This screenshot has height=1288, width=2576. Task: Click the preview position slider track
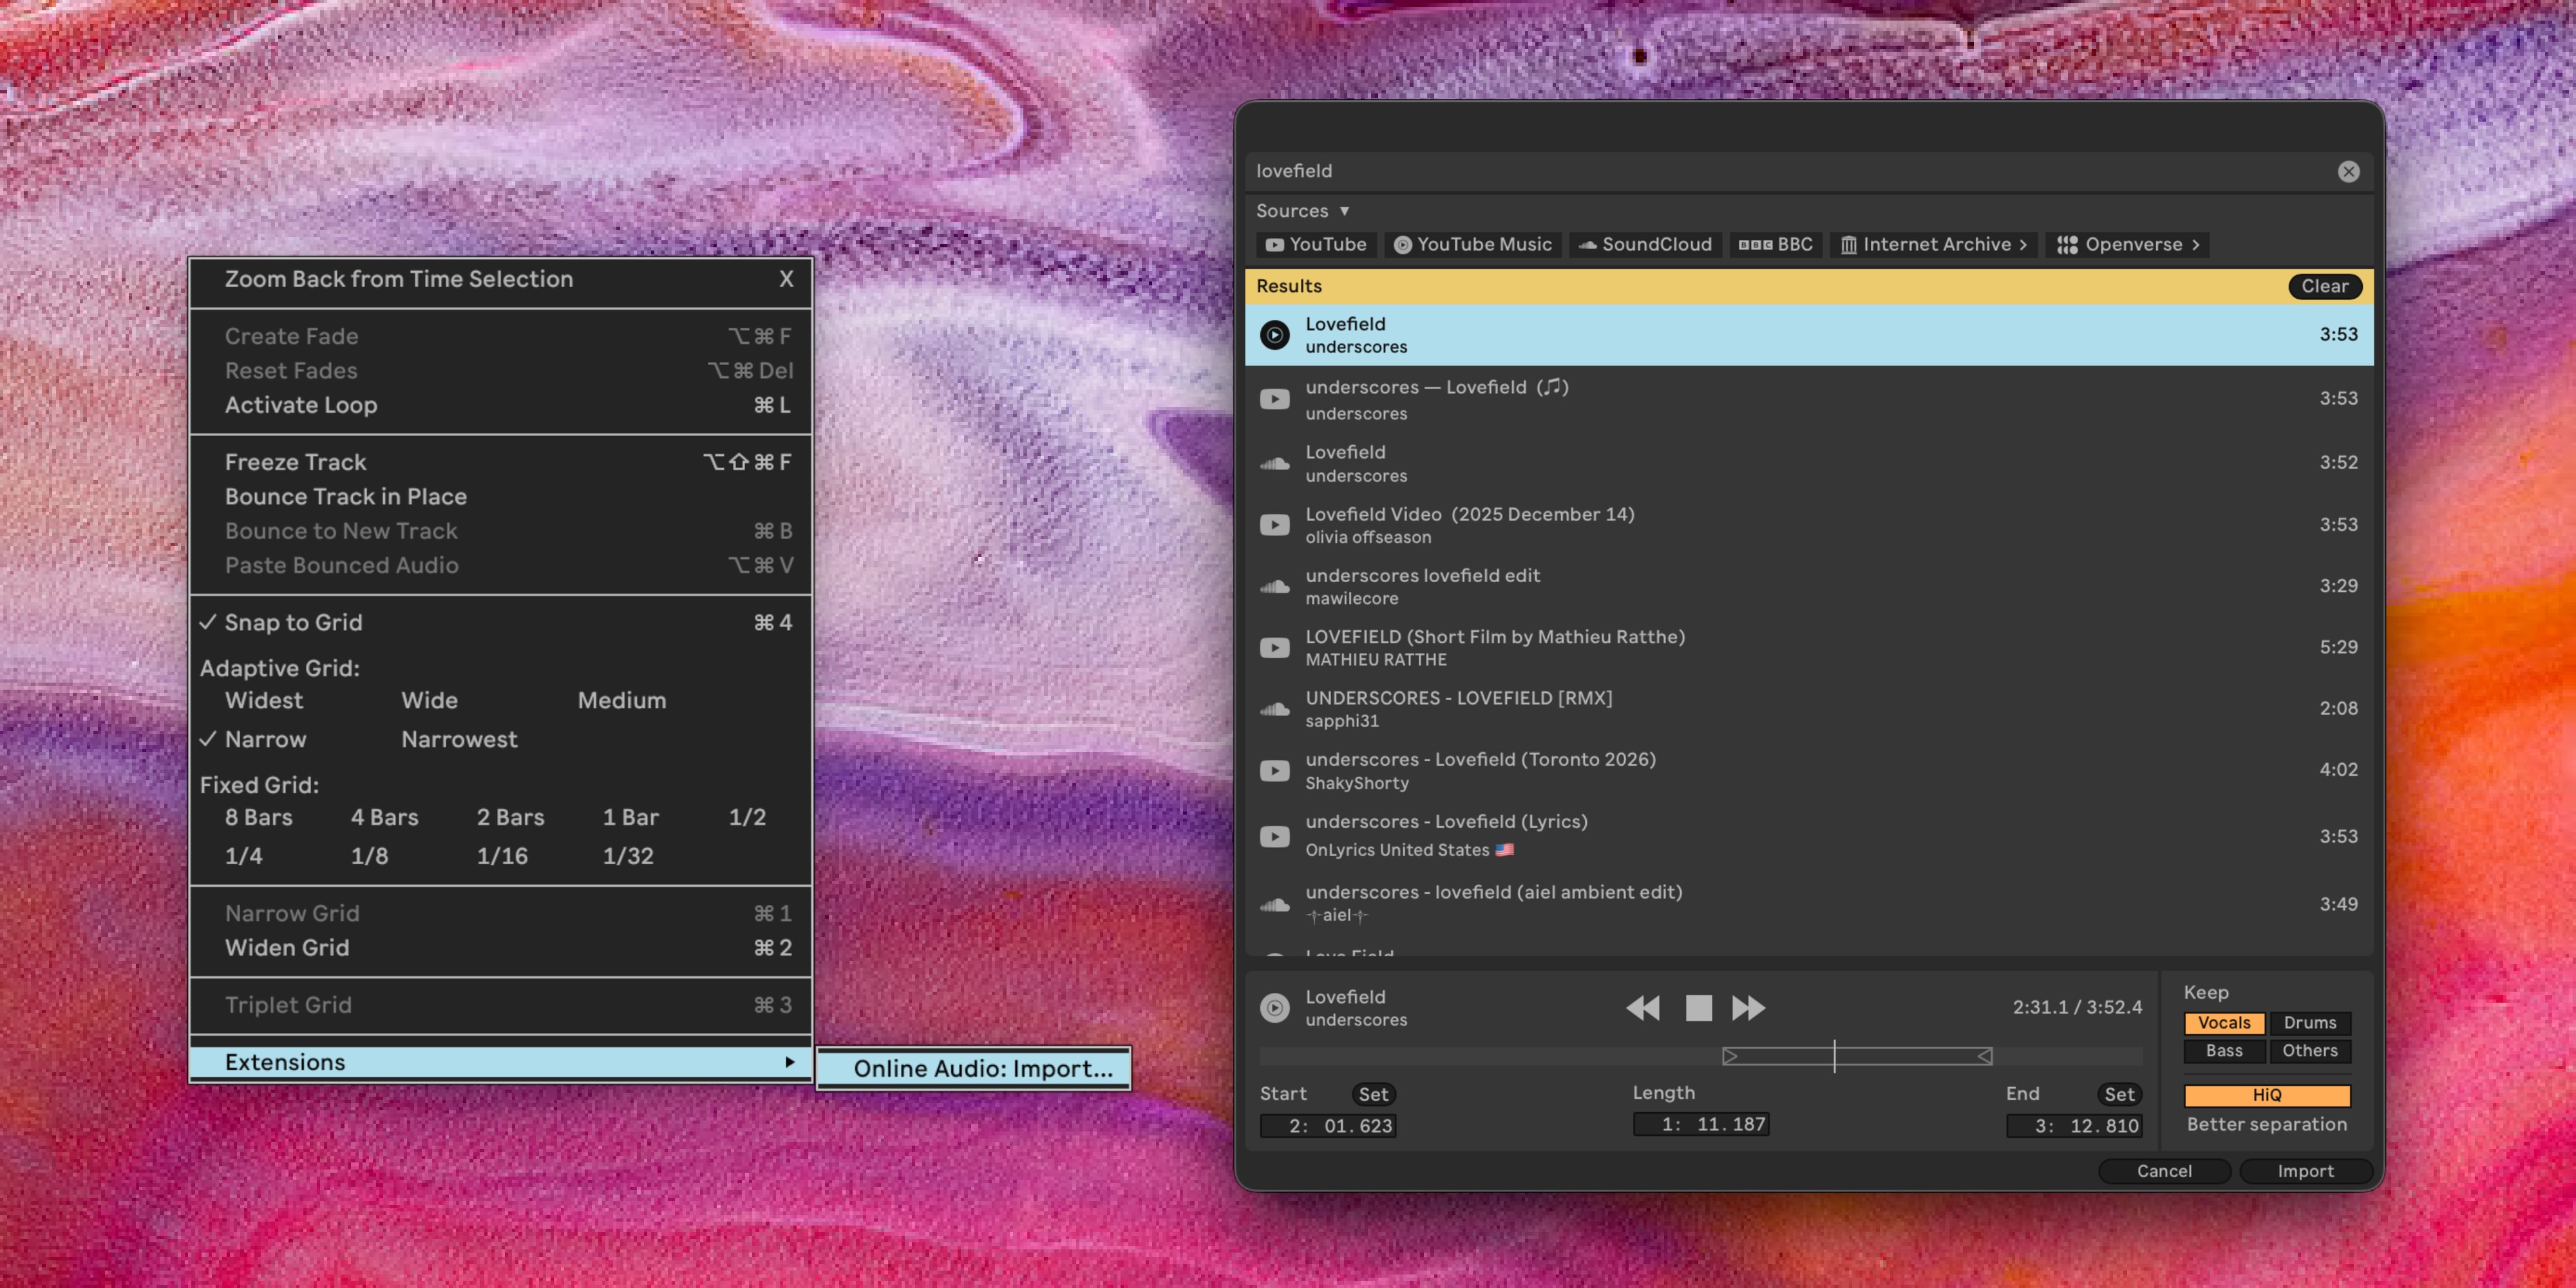[1700, 1056]
